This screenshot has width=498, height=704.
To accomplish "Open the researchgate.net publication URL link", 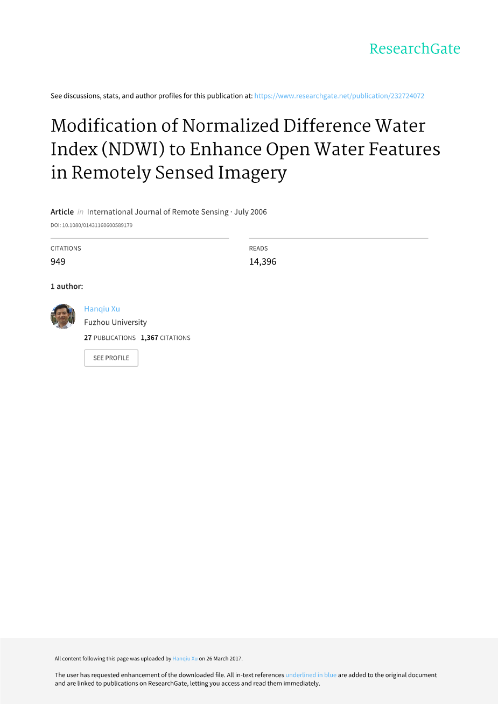I will point(339,96).
